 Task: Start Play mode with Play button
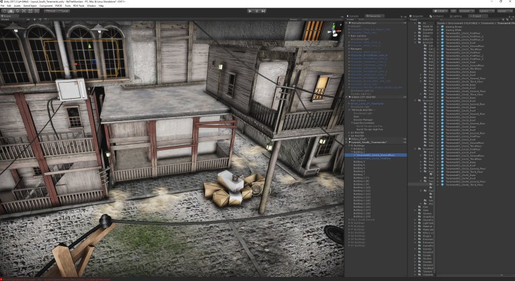250,11
